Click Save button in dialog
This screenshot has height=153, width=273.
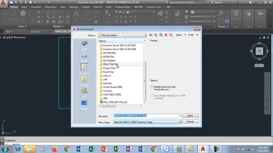[x=190, y=116]
